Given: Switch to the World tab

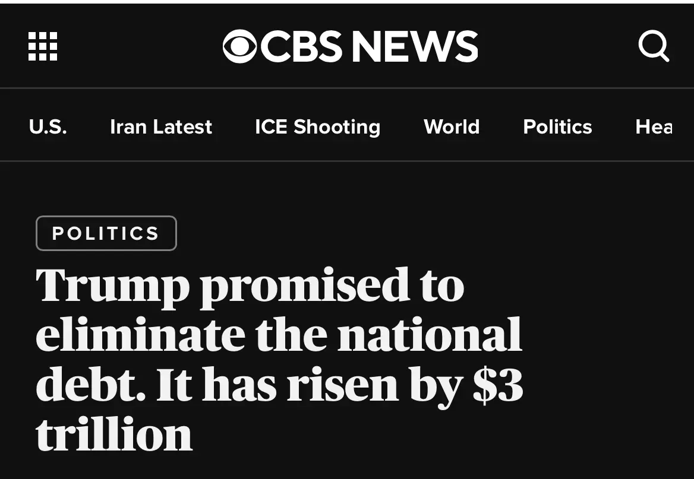Looking at the screenshot, I should pyautogui.click(x=452, y=126).
